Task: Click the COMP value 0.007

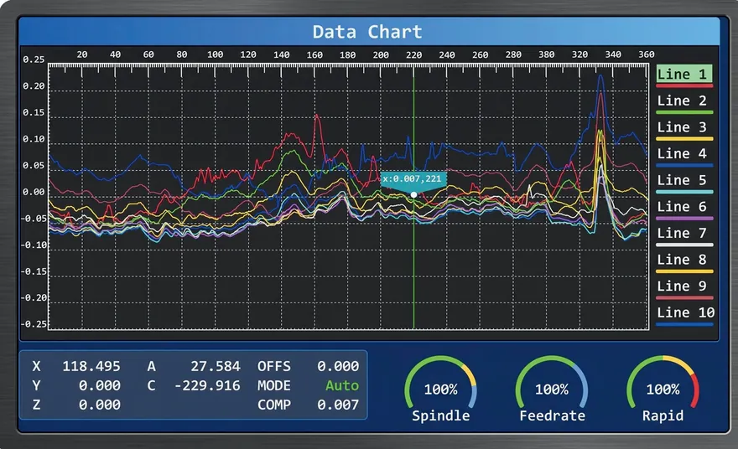Action: (338, 405)
